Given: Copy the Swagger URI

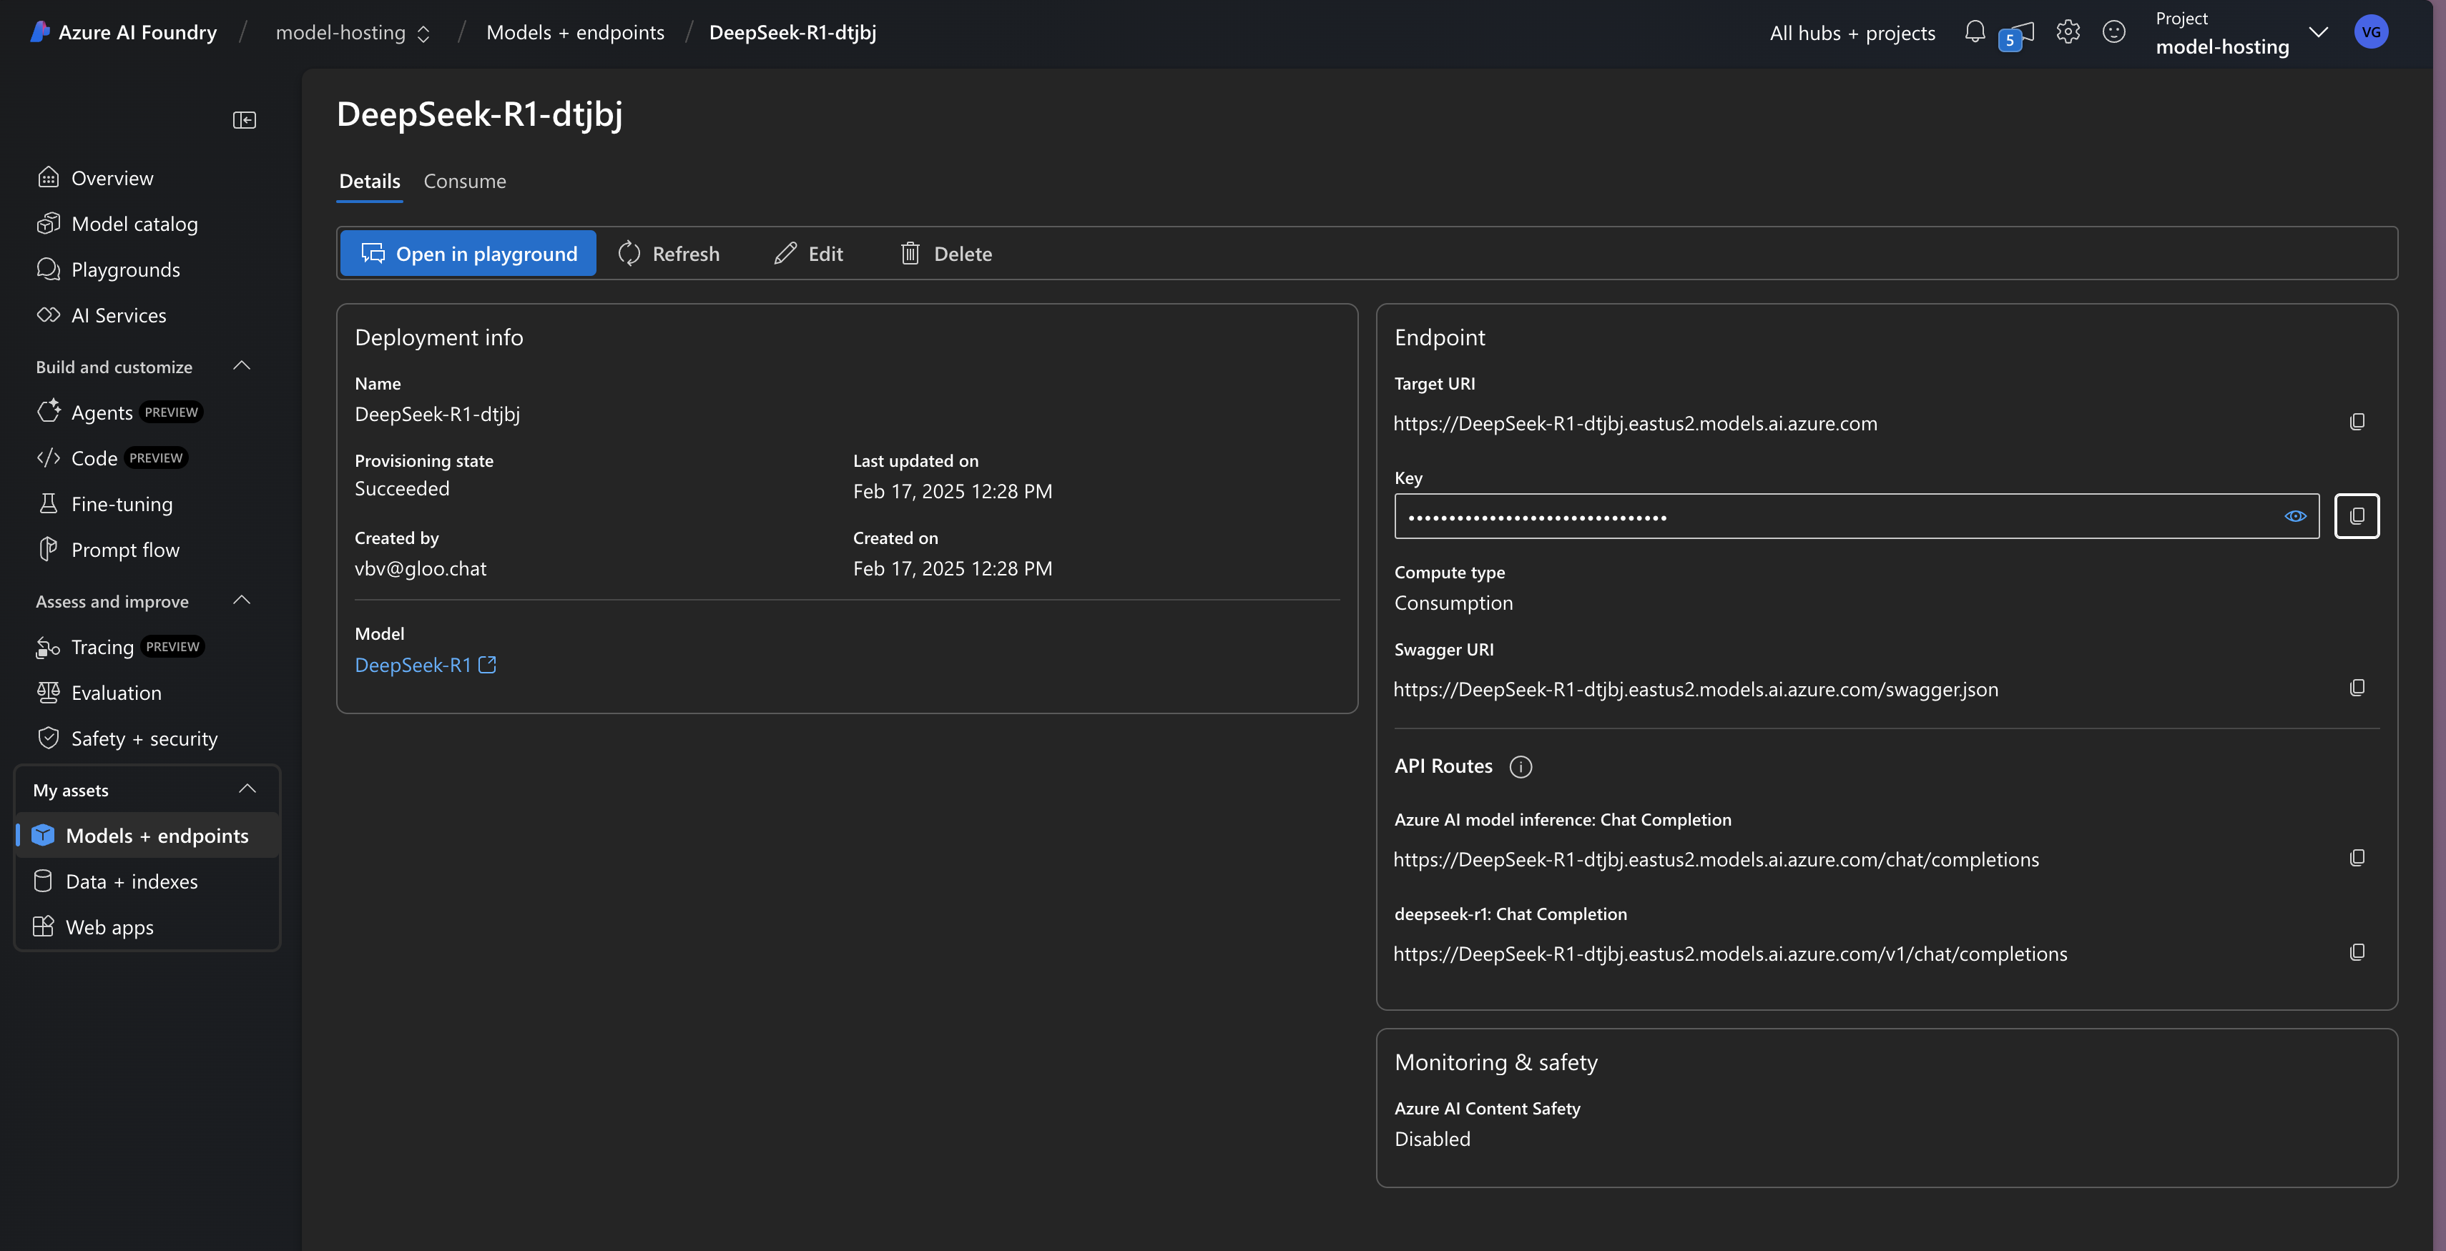Looking at the screenshot, I should click(x=2358, y=688).
